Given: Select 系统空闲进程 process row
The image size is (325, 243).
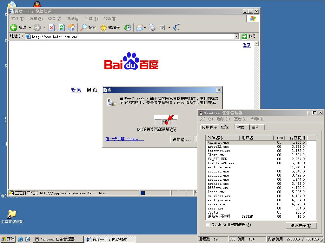Looking at the screenshot, I should pos(256,216).
